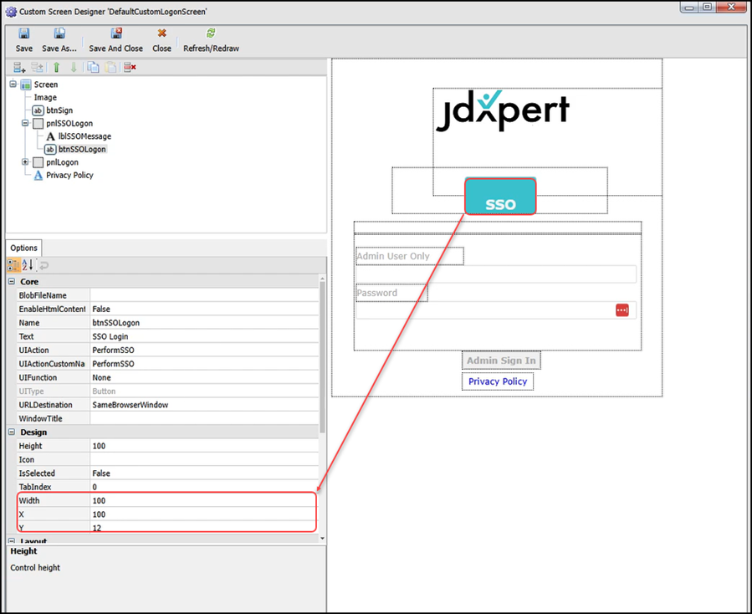The width and height of the screenshot is (752, 614).
Task: Expand the pnlLogon tree node
Action: pyautogui.click(x=25, y=162)
